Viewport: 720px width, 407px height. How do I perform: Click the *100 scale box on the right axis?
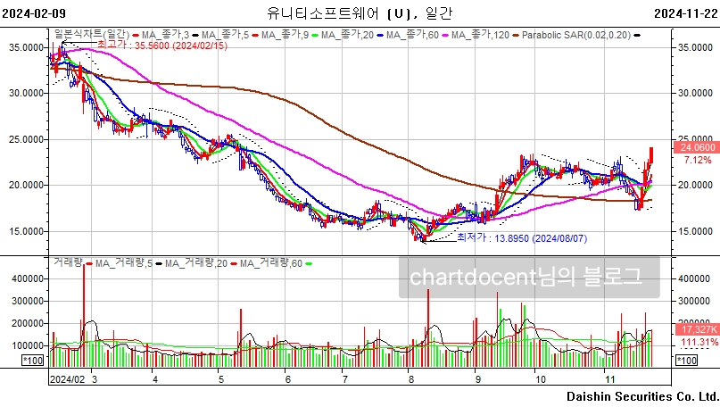point(687,361)
